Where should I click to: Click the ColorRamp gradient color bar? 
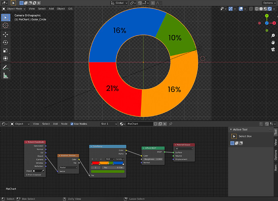pos(108,163)
